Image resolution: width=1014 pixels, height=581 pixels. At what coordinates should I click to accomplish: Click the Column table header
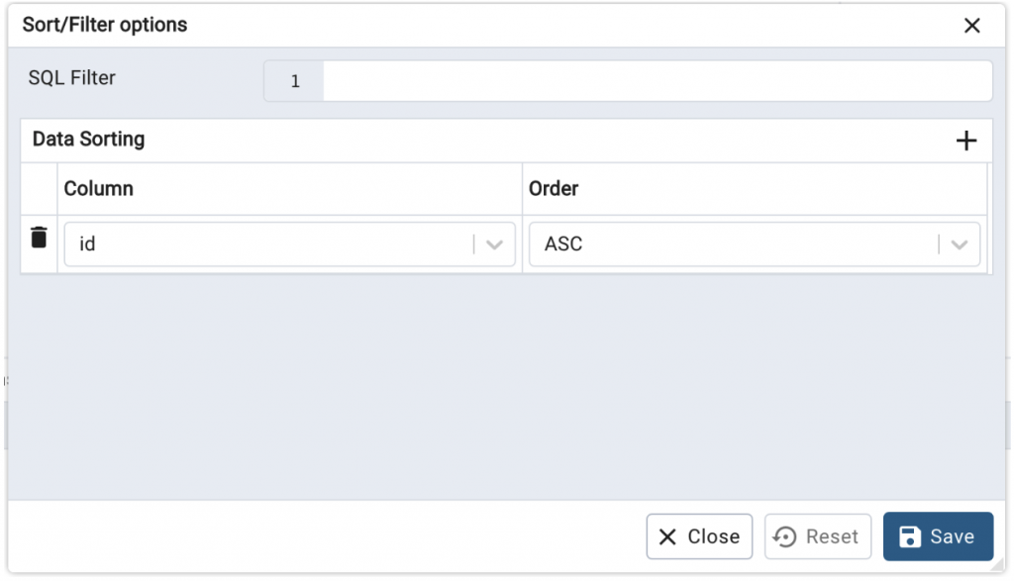pyautogui.click(x=99, y=188)
